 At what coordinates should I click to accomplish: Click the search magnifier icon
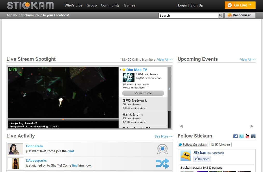click(220, 15)
